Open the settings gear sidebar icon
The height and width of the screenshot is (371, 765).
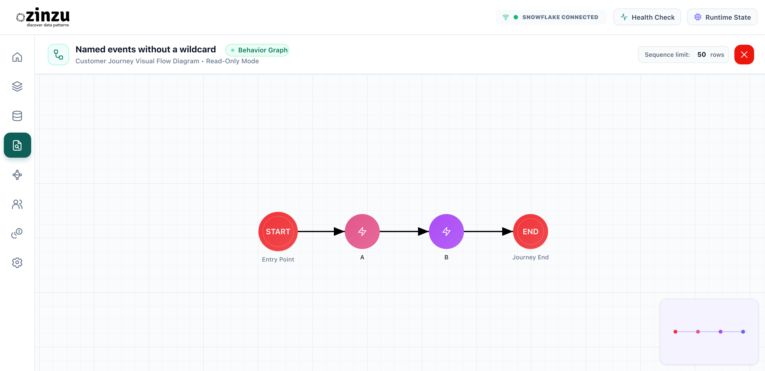point(17,262)
